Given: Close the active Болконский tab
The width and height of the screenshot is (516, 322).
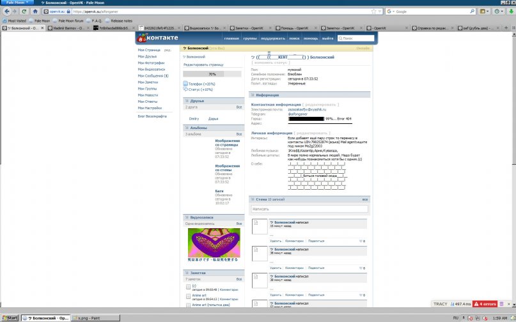Looking at the screenshot, I should click(x=42, y=28).
